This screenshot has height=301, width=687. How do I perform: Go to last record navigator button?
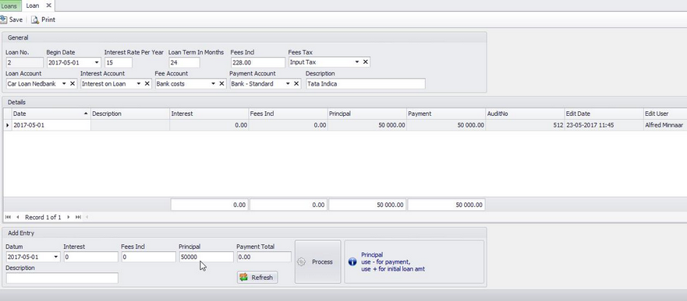[x=78, y=217]
